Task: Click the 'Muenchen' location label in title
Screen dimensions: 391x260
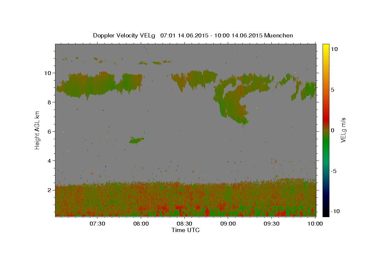Action: pyautogui.click(x=279, y=35)
